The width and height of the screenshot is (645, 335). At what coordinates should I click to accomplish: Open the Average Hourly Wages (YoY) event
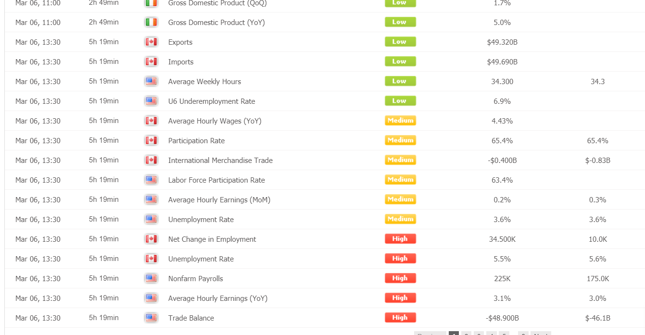point(215,121)
